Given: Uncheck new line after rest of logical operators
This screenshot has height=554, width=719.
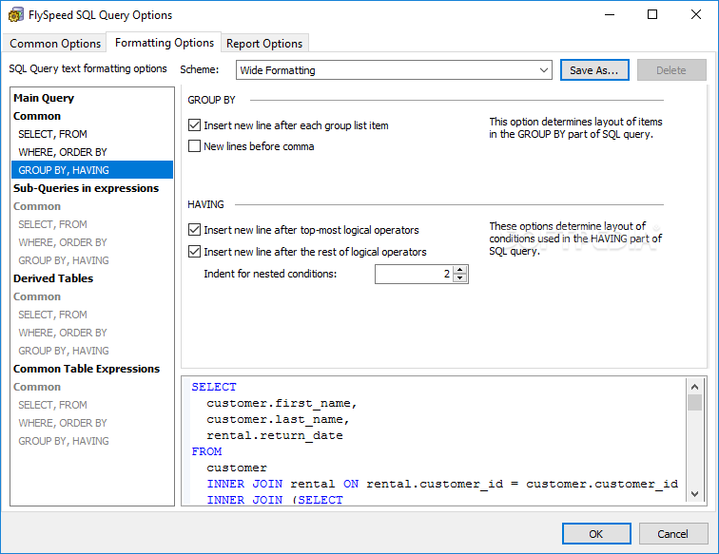Looking at the screenshot, I should (195, 252).
